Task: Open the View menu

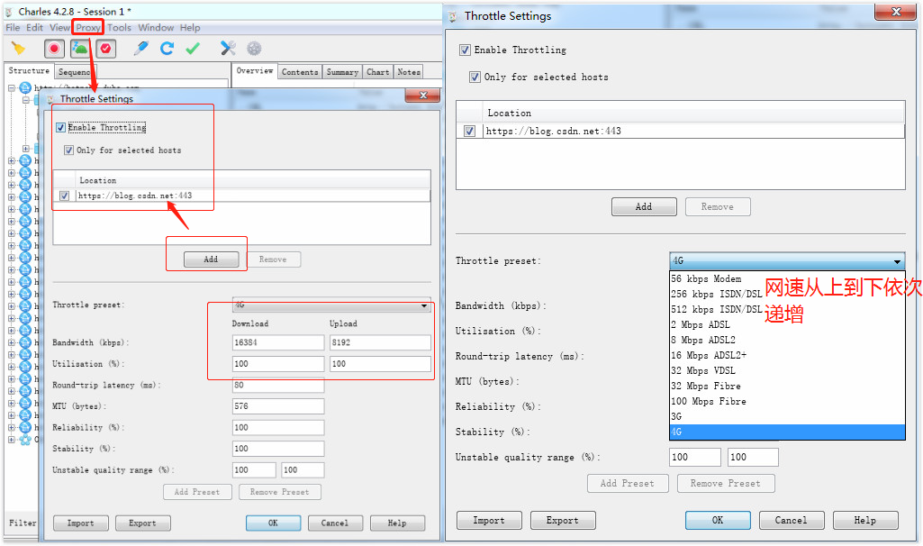Action: 59,28
